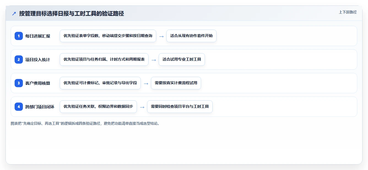Select the 客户费用核算 row label

pos(38,83)
